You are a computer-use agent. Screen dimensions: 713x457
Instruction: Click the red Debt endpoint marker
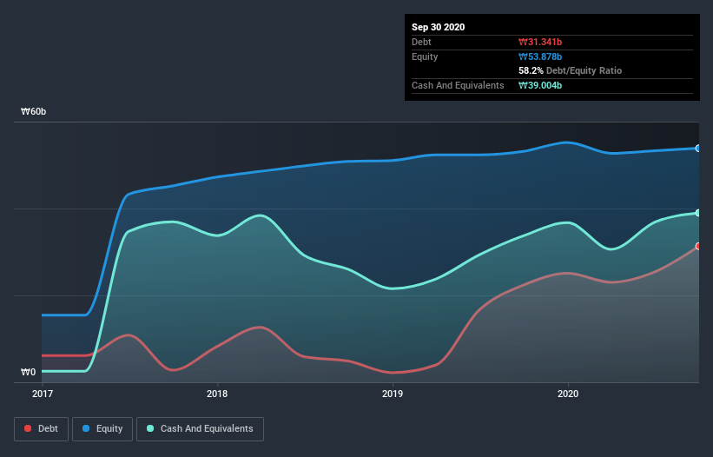coord(698,246)
